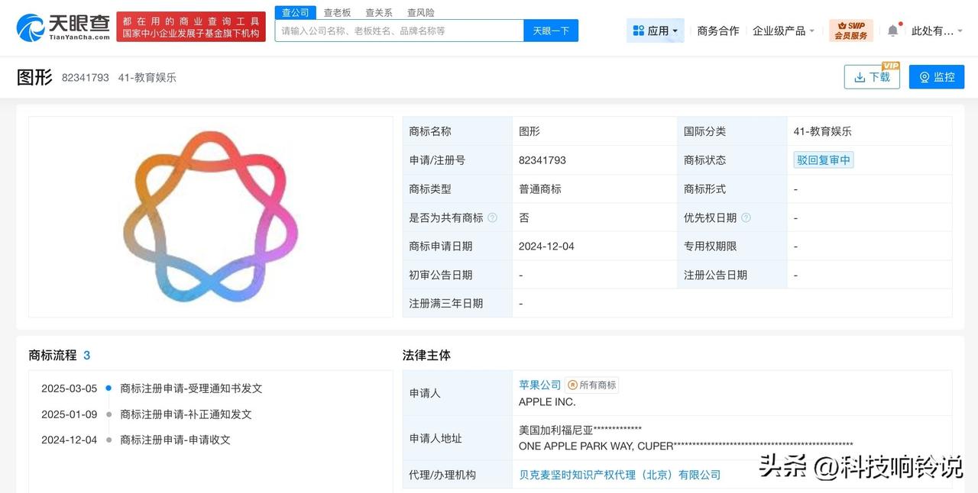Click the 天眼一下 search button
This screenshot has height=493, width=978.
pyautogui.click(x=551, y=31)
